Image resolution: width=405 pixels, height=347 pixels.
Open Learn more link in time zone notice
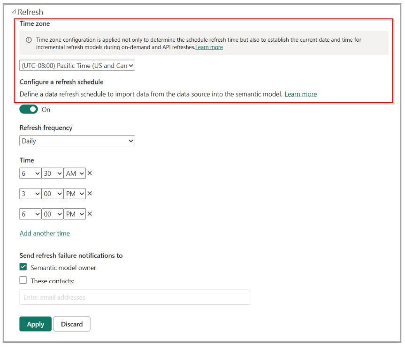click(x=209, y=47)
